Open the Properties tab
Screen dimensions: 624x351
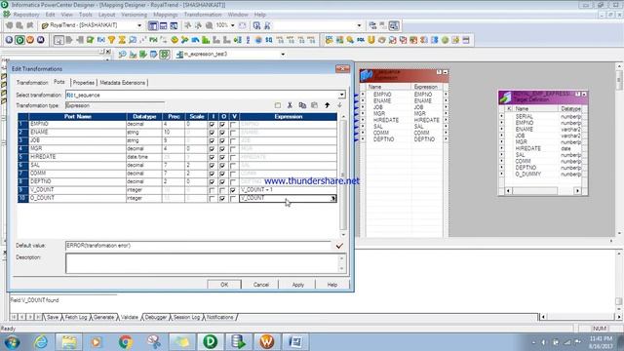click(84, 82)
